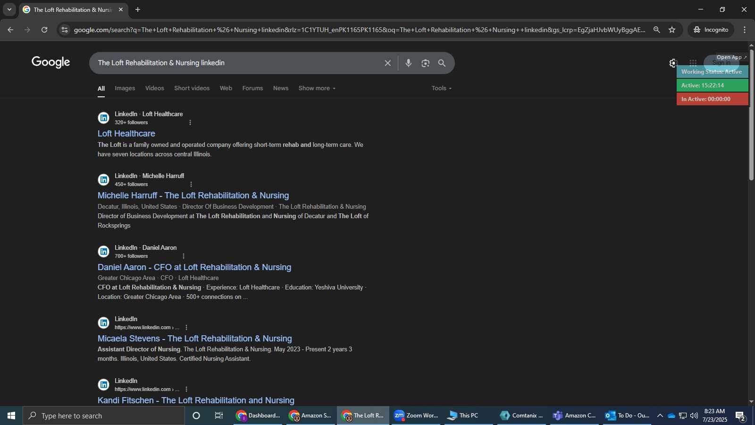Open the browser zoom magnifier icon
The image size is (755, 425).
(x=656, y=30)
